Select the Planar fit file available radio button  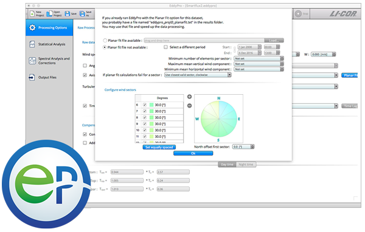[105, 41]
